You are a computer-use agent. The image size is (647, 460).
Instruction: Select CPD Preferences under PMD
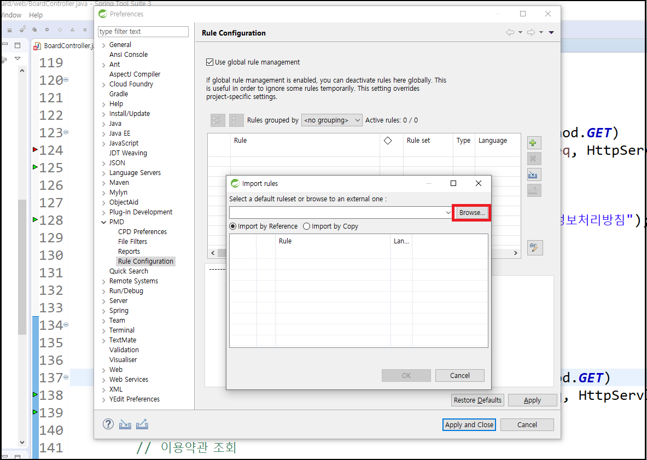[x=142, y=232]
